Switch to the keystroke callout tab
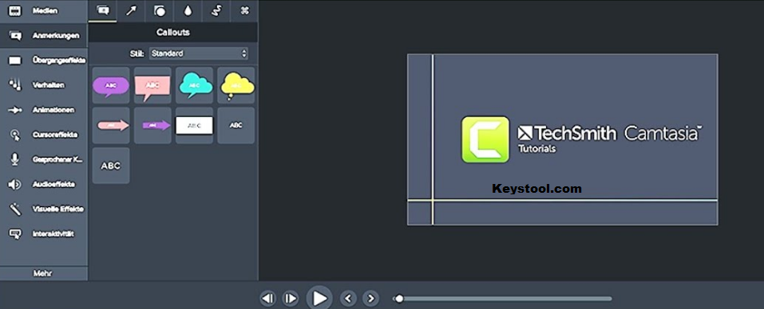The width and height of the screenshot is (764, 309). tap(244, 10)
